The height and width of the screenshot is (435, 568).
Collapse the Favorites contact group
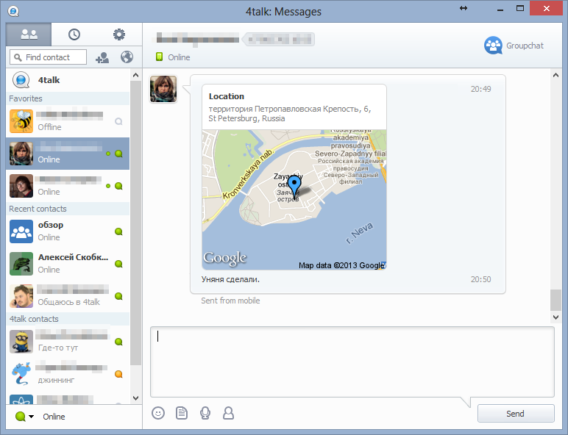26,98
